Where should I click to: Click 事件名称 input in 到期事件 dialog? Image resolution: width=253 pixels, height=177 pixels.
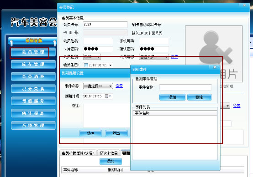point(185,87)
